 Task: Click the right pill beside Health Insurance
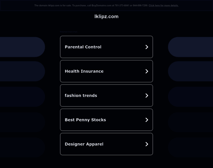[x=191, y=71]
